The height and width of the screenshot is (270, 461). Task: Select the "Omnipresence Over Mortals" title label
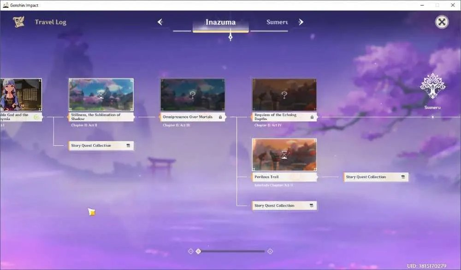click(193, 117)
